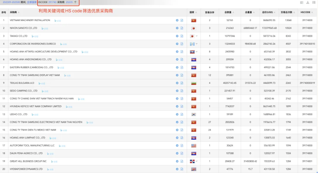Open the document icon for NIHON SANGYO CO.,LTD

click(182, 28)
